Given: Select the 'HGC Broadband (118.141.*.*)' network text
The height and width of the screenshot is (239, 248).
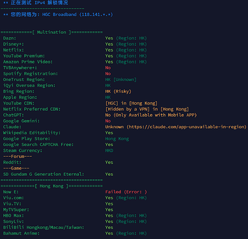Looking at the screenshot, I should pyautogui.click(x=78, y=15).
